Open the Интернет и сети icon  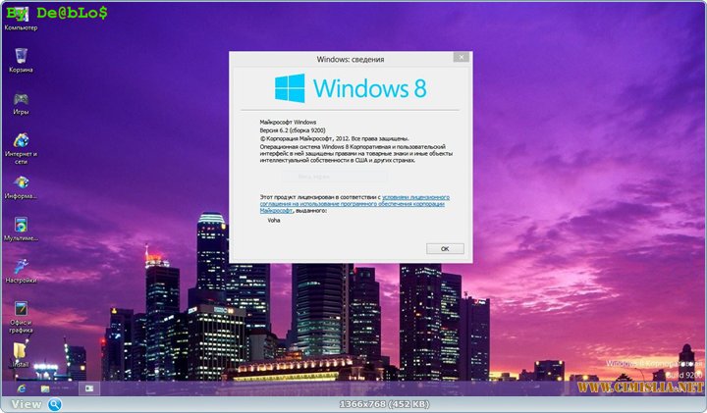(x=21, y=148)
